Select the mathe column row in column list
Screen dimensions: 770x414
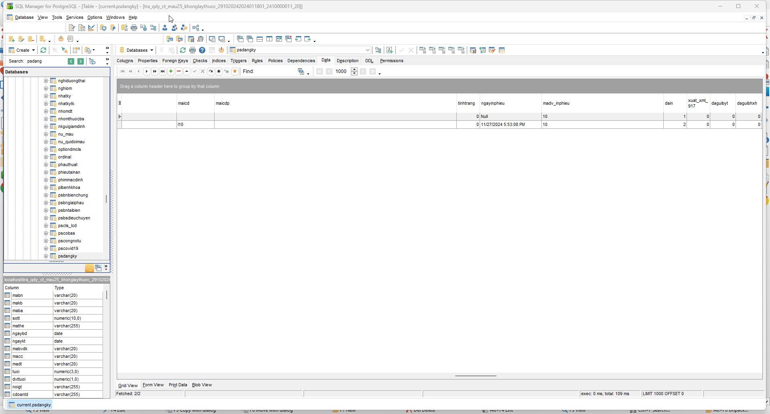pos(54,326)
